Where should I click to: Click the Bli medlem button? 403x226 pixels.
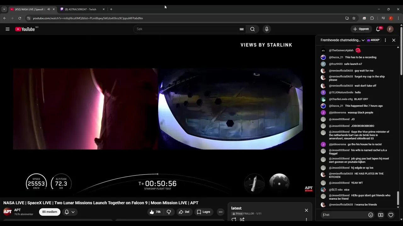(x=50, y=212)
